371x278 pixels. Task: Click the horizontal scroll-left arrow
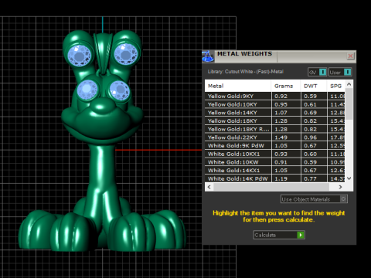[209, 187]
